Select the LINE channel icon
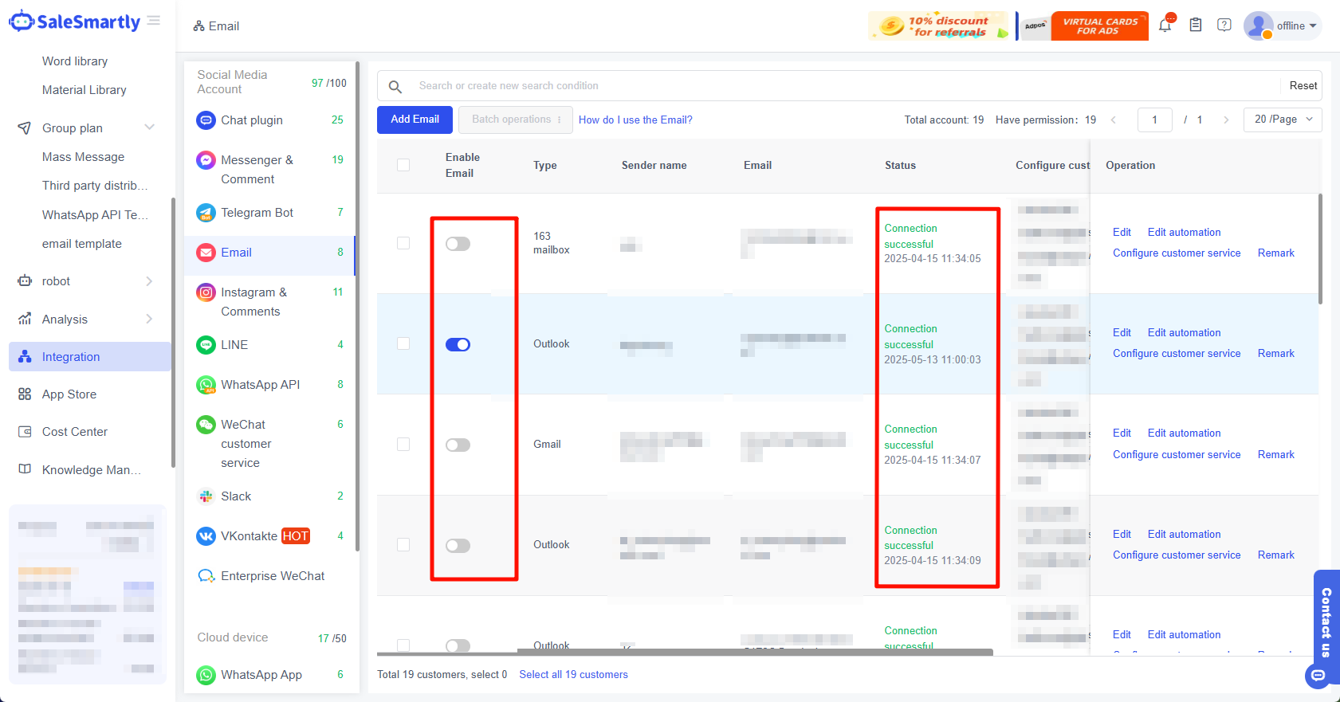Viewport: 1340px width, 702px height. (x=206, y=345)
